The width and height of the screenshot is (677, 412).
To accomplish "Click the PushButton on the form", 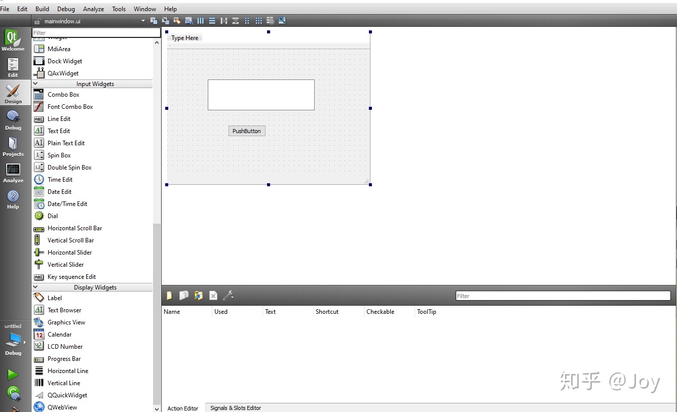I will tap(247, 131).
